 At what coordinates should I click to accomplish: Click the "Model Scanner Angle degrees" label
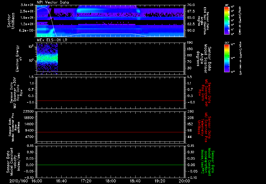[204, 59]
